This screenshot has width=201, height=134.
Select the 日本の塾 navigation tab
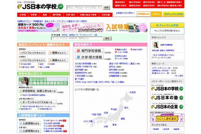pos(106,15)
